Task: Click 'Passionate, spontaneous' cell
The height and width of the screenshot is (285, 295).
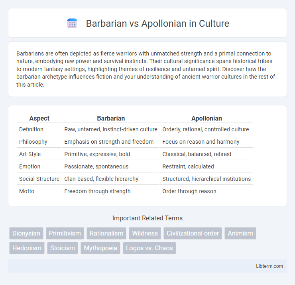Action: tap(111, 166)
